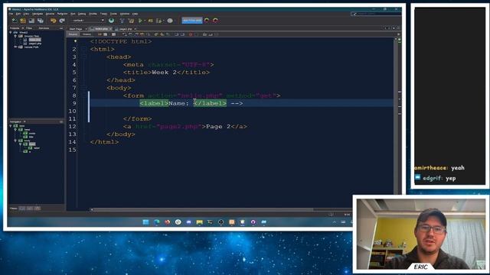Select the meta node in Navigator
Viewport: 490px width, 275px height.
(x=32, y=133)
